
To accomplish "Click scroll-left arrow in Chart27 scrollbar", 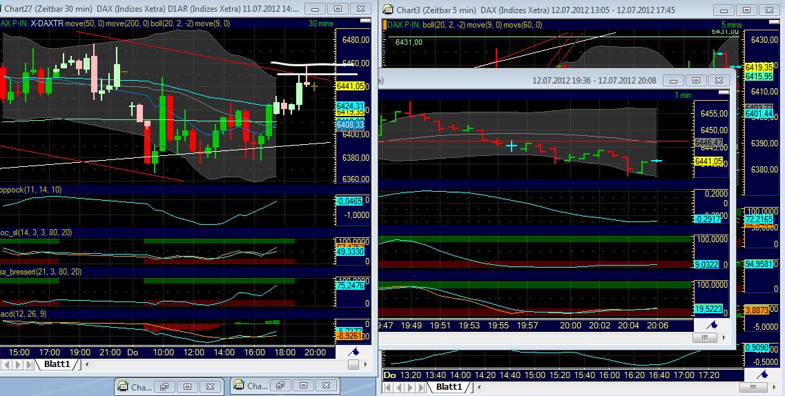I will click(x=87, y=364).
